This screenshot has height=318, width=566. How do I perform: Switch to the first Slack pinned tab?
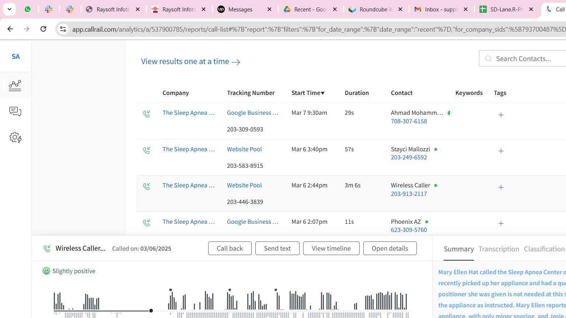pos(49,9)
